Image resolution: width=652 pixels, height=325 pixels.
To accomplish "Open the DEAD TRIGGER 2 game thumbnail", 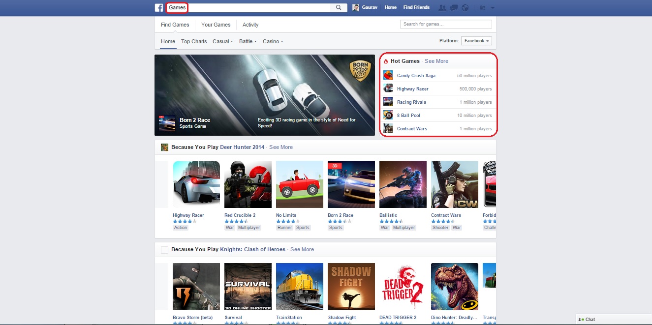I will click(x=403, y=287).
